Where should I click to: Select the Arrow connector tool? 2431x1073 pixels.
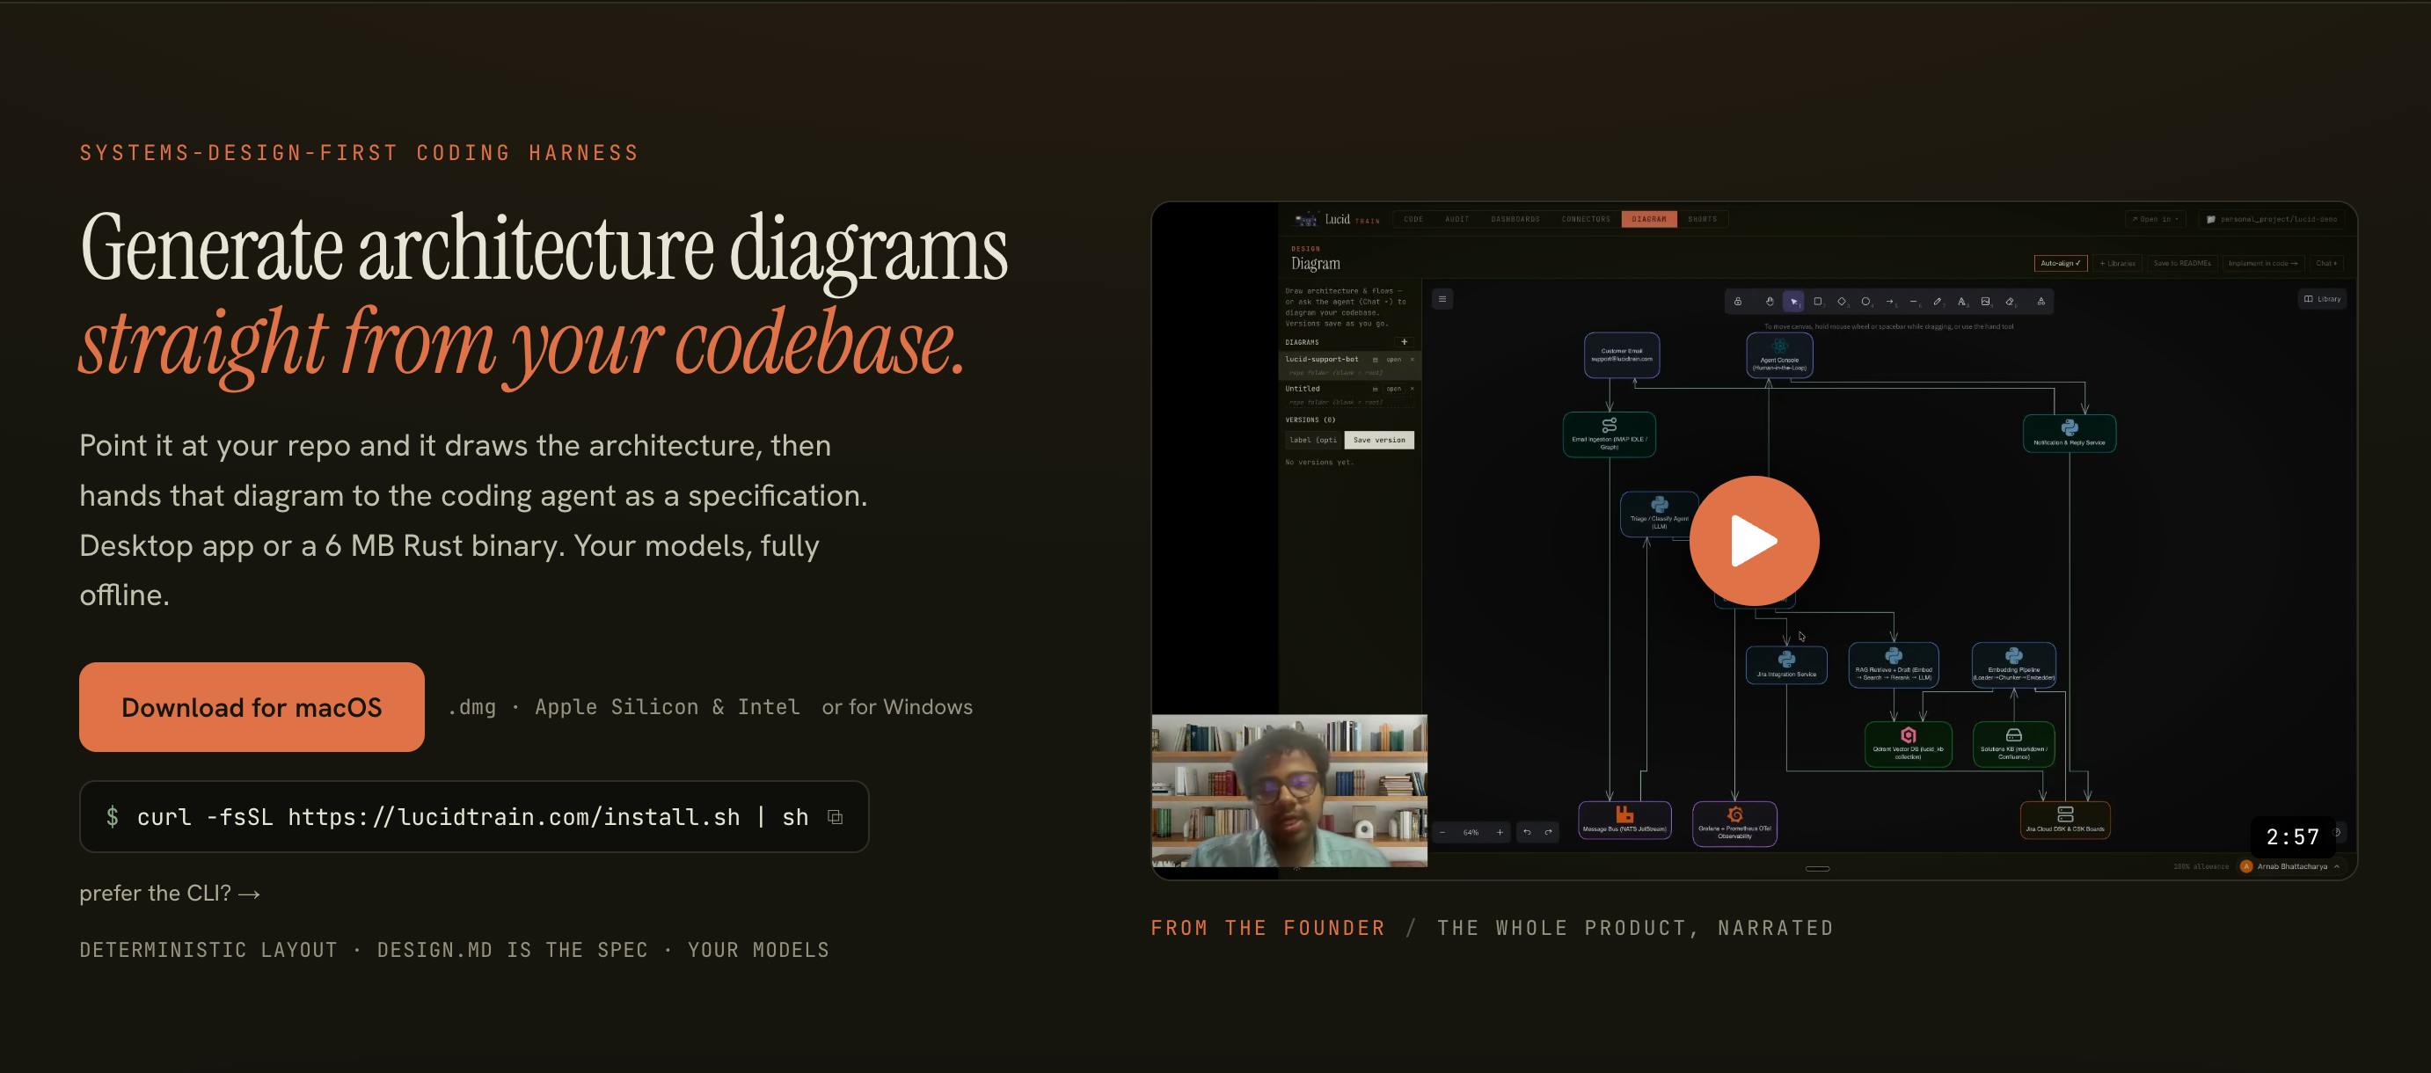click(x=1889, y=302)
